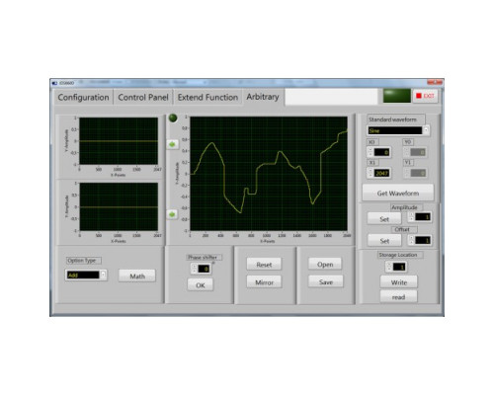Click the red EXIT stop button

(x=425, y=96)
